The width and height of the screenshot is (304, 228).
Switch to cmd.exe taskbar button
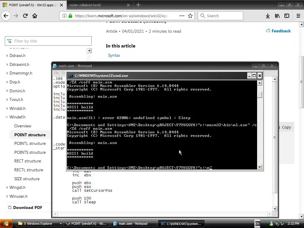pyautogui.click(x=181, y=224)
